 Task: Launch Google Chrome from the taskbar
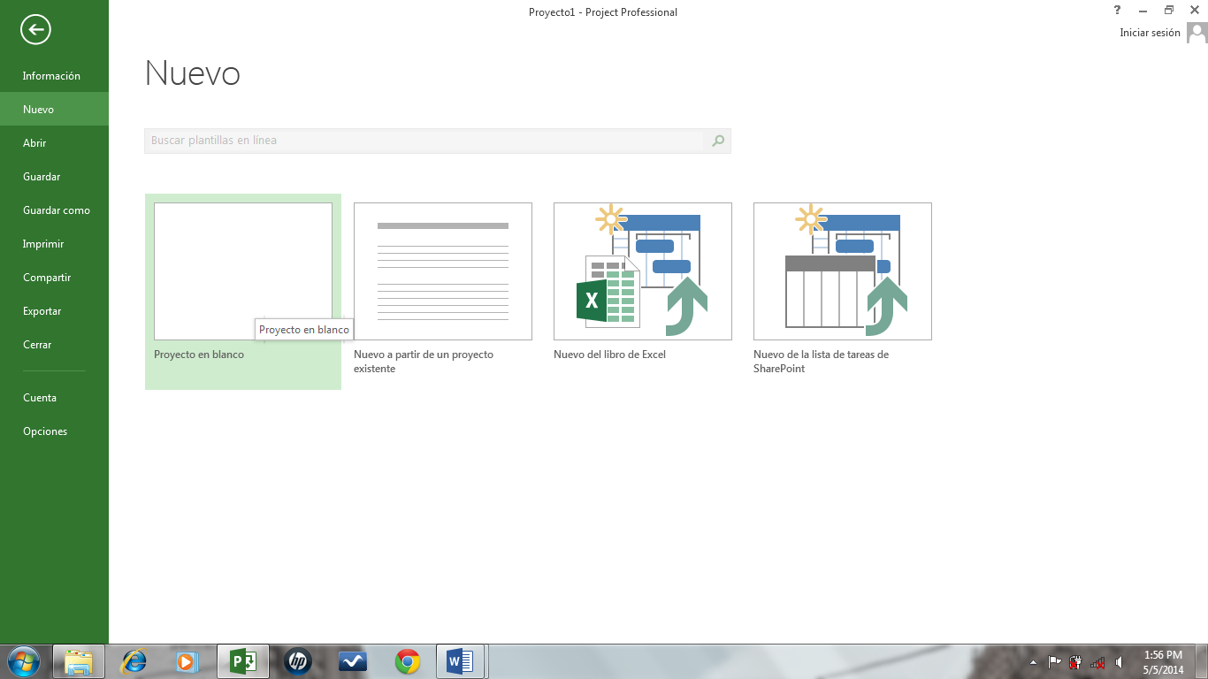[408, 661]
